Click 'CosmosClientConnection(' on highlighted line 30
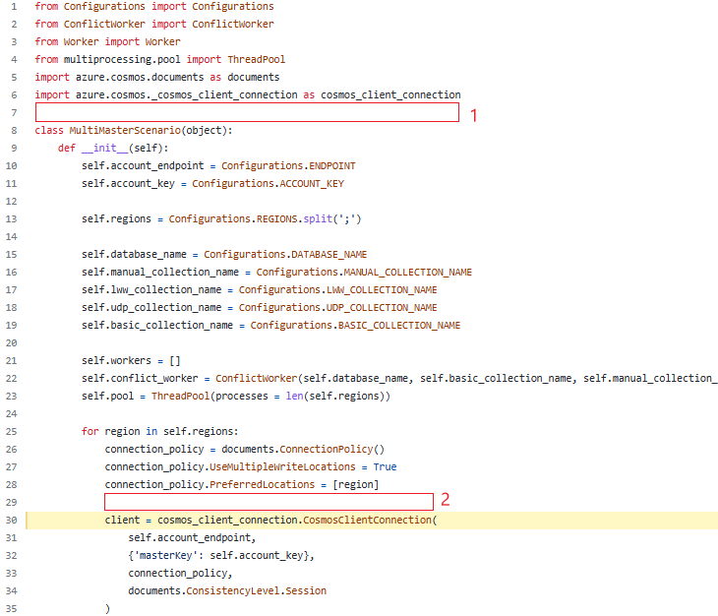 pyautogui.click(x=370, y=521)
